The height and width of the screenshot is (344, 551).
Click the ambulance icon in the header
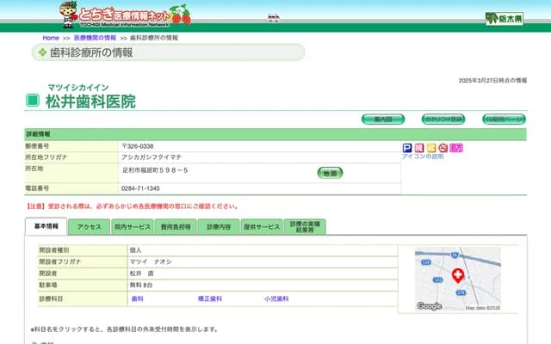tap(274, 16)
